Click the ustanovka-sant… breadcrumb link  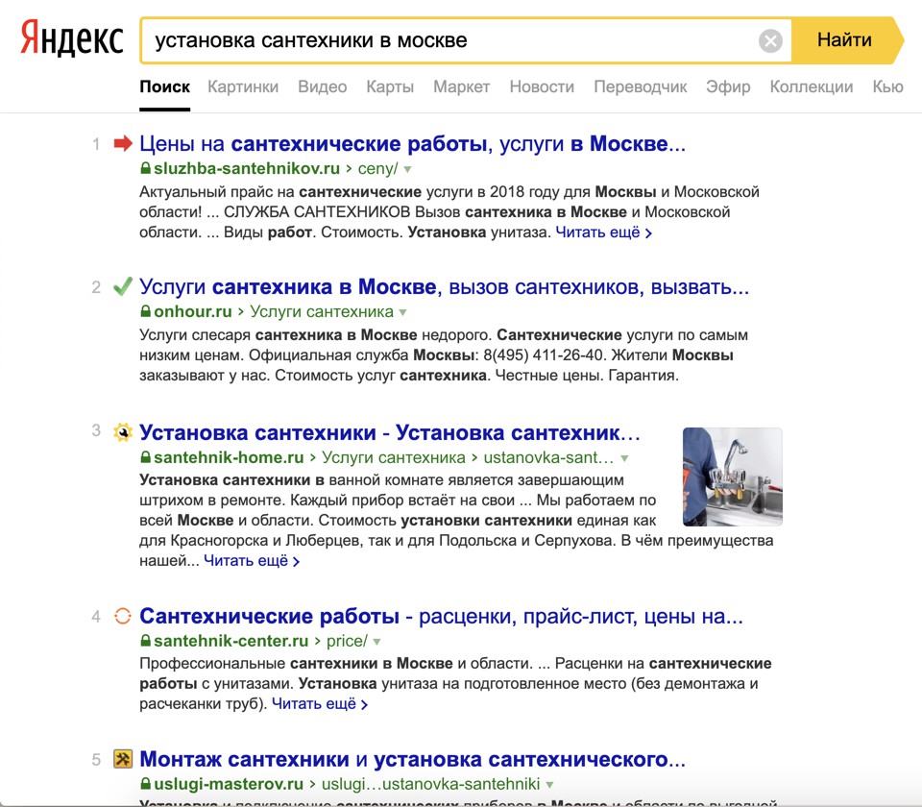(x=548, y=457)
